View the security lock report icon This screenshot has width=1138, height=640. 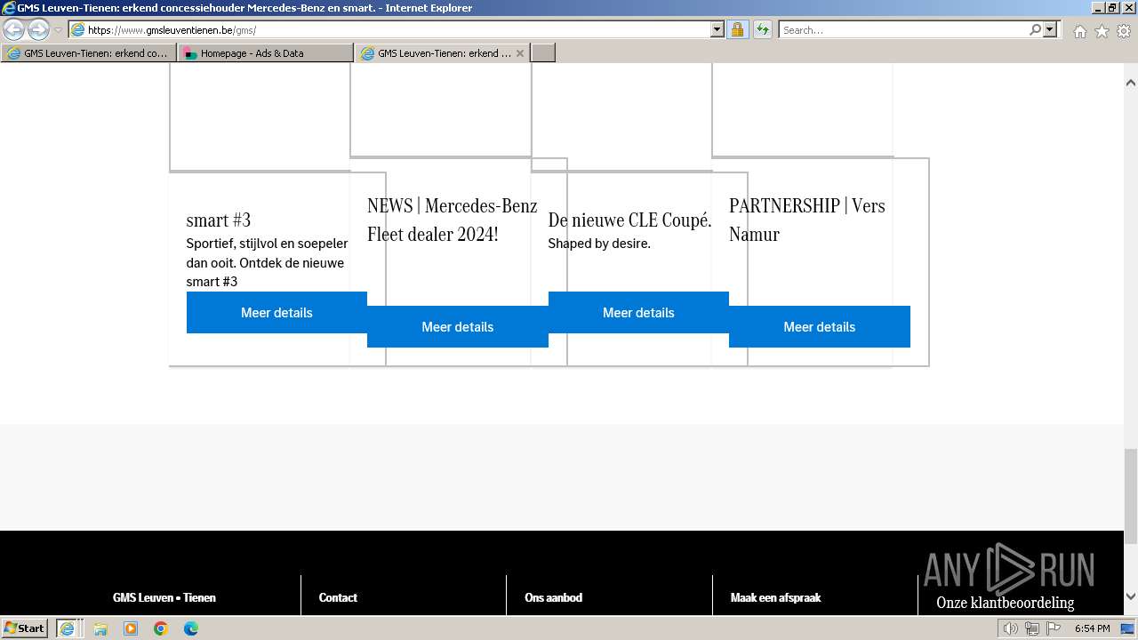click(x=737, y=30)
